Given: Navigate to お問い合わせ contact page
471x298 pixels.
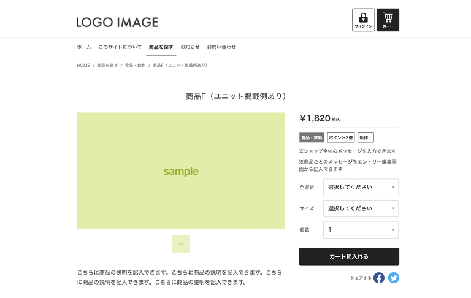Looking at the screenshot, I should (x=221, y=47).
